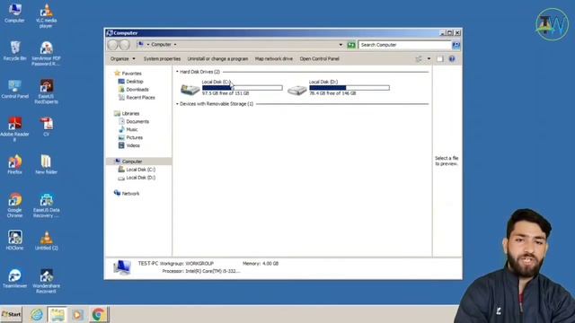Viewport: 575px width, 323px height.
Task: Click the Help question mark icon
Action: click(x=452, y=58)
